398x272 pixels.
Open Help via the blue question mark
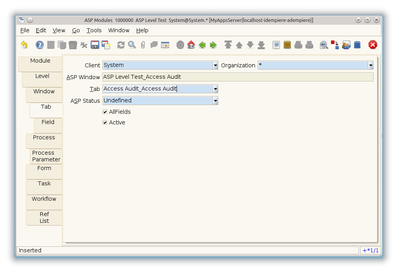coord(40,45)
